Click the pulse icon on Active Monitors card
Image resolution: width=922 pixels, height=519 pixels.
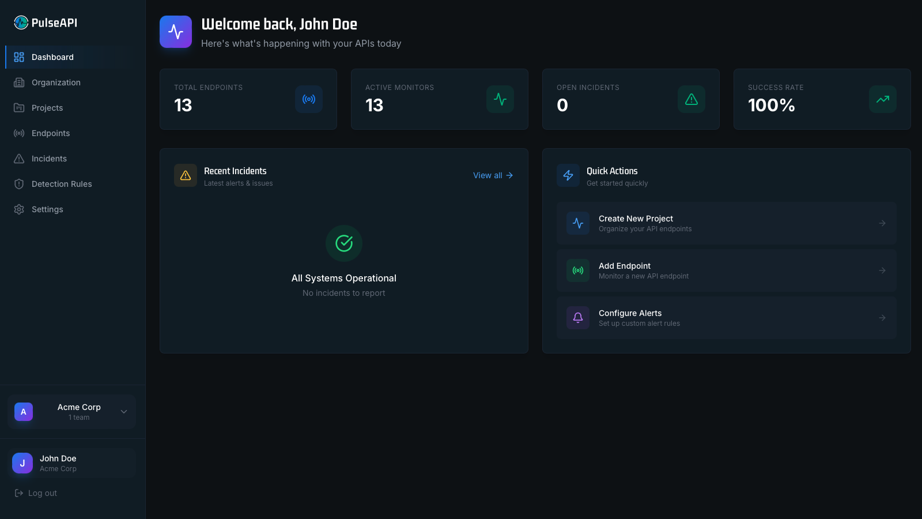point(500,99)
